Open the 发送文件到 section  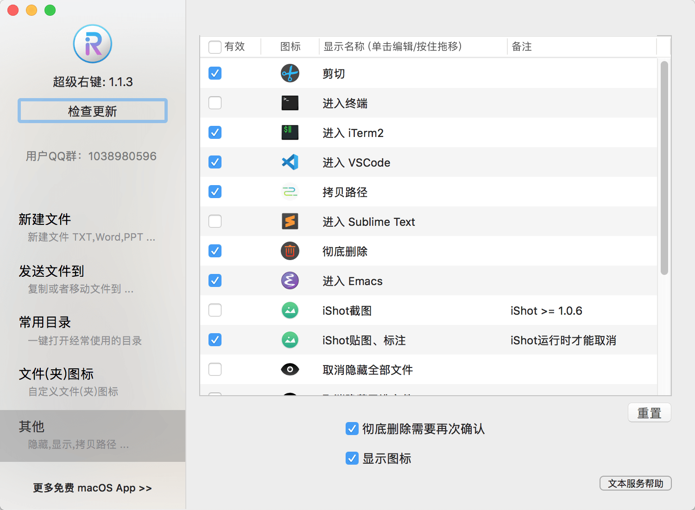pos(93,280)
